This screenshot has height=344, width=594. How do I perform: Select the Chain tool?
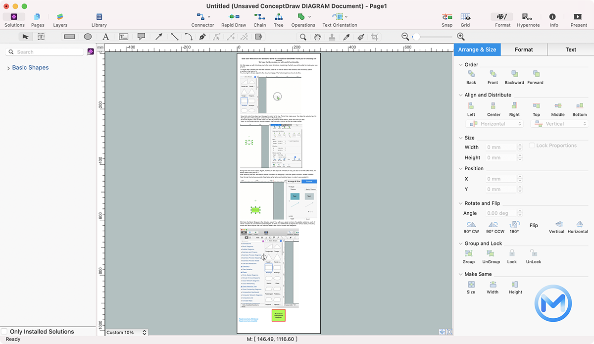pyautogui.click(x=260, y=20)
